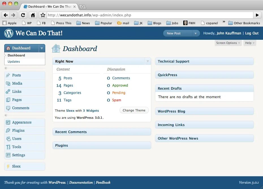Go to browser Home icon
263x189 pixels.
(x=33, y=15)
